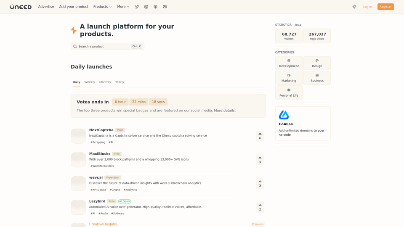Select the #Website Builders tag
Image resolution: width=404 pixels, height=227 pixels.
[x=102, y=166]
